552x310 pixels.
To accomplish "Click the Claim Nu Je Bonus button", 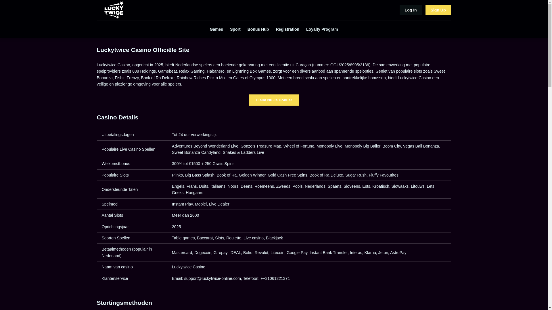I will [274, 100].
